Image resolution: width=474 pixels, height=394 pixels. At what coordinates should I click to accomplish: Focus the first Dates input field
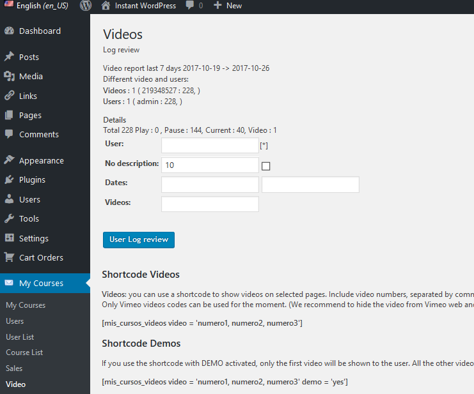210,185
